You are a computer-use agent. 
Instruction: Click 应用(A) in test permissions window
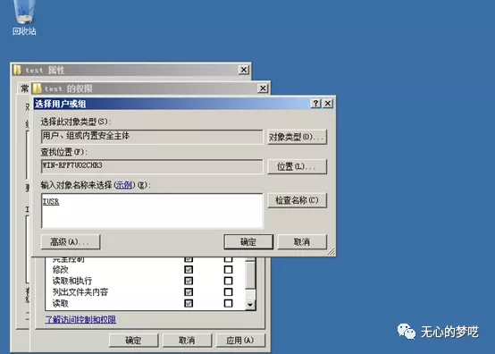[240, 340]
